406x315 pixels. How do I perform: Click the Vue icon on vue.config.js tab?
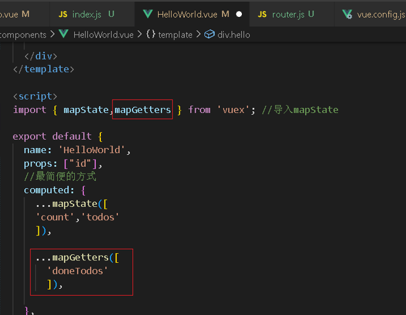pos(347,14)
